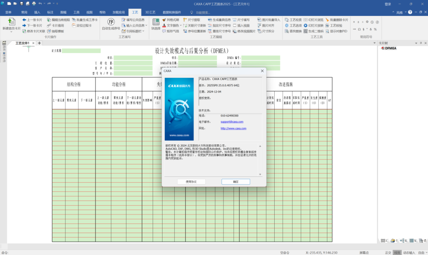Image resolution: width=428 pixels, height=255 pixels.
Task: Toggle 正交 mode in status bar
Action: coord(388,253)
